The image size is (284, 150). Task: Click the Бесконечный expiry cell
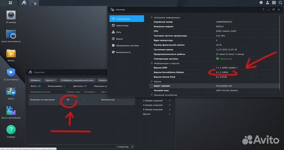pyautogui.click(x=108, y=100)
